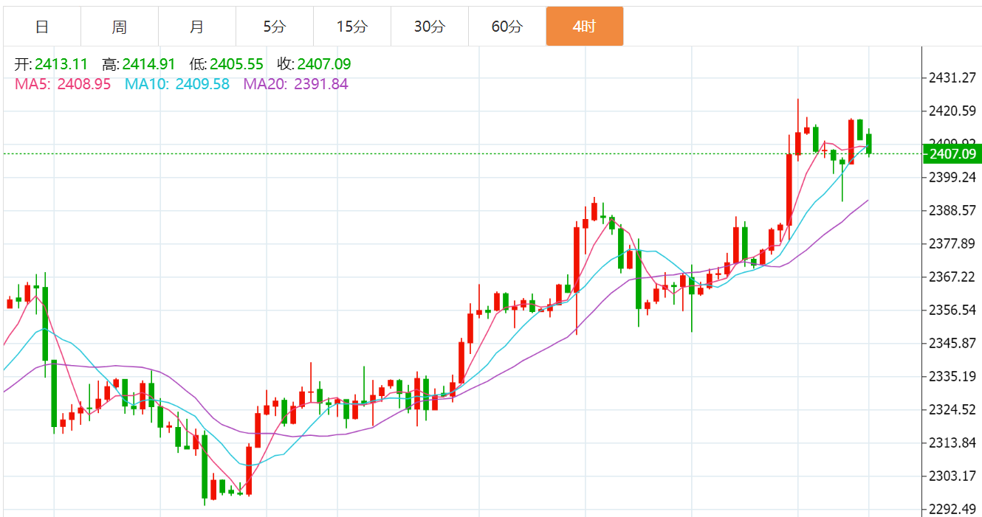Viewport: 982px width, 517px height.
Task: Select the 2420.59 price axis label
Action: 952,111
